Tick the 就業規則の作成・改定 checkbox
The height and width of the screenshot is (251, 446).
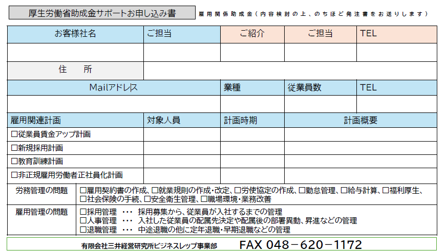pos(155,191)
